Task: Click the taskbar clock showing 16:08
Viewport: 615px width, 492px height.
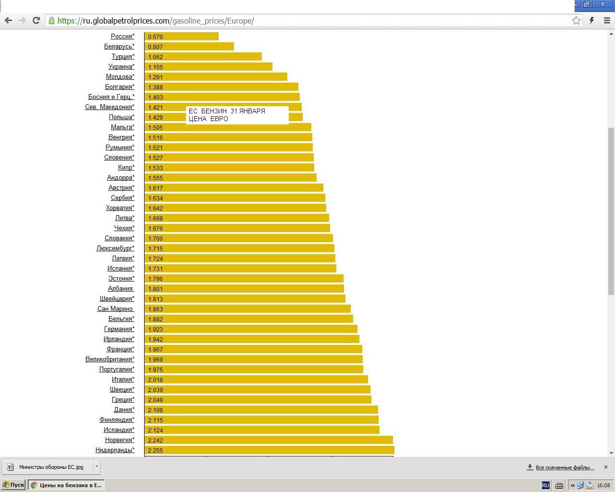Action: (603, 485)
